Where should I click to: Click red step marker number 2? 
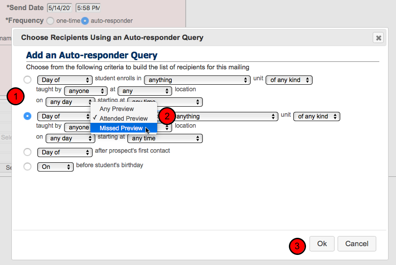coord(167,116)
